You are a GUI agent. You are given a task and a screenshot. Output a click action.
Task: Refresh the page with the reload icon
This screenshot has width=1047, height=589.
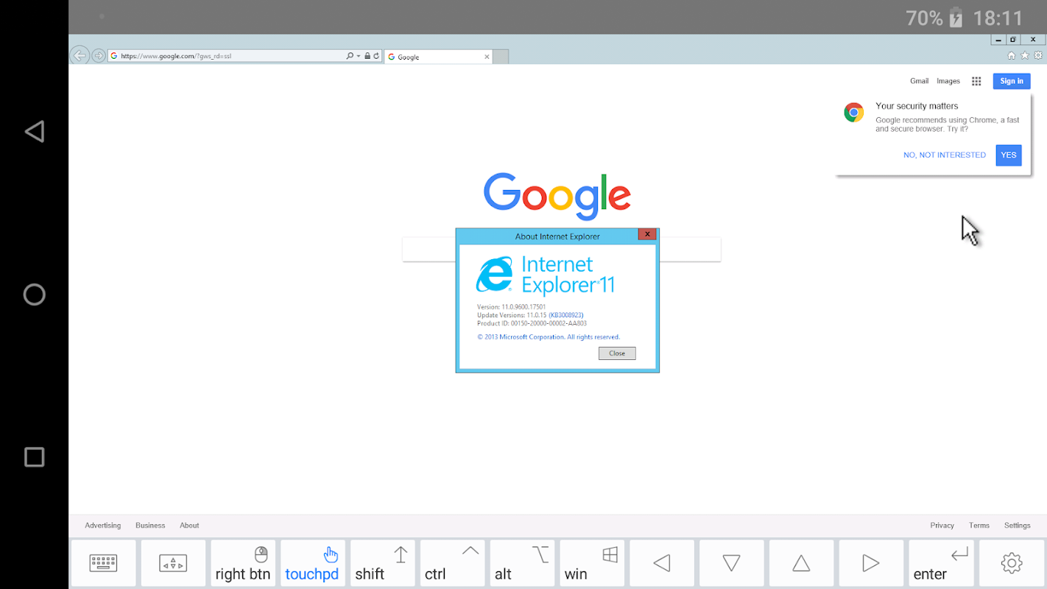(376, 56)
